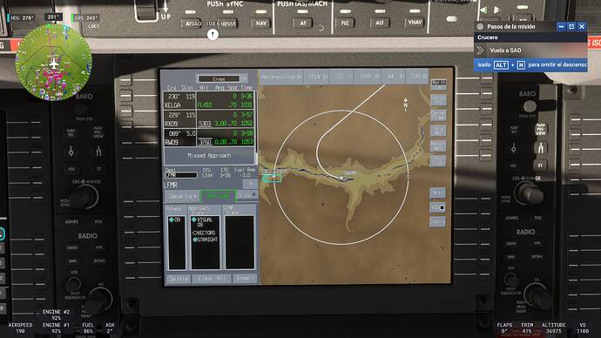Open the Aeronautical map menu tab
Screen dimensions: 601x338
(x=281, y=77)
